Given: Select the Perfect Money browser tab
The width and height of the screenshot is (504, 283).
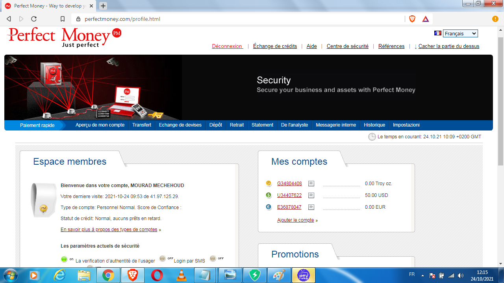Looking at the screenshot, I should tap(48, 6).
